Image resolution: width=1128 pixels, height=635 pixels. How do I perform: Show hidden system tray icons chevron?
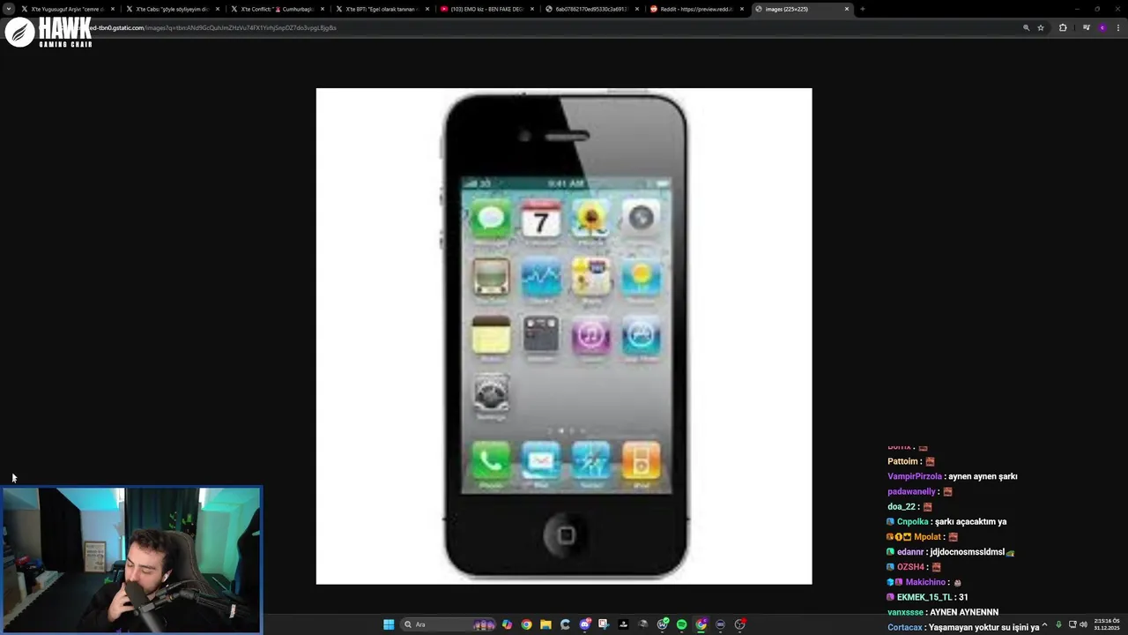point(1044,624)
